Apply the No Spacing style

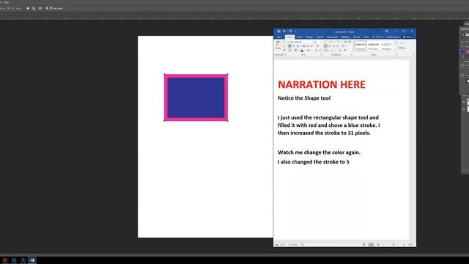tap(373, 45)
